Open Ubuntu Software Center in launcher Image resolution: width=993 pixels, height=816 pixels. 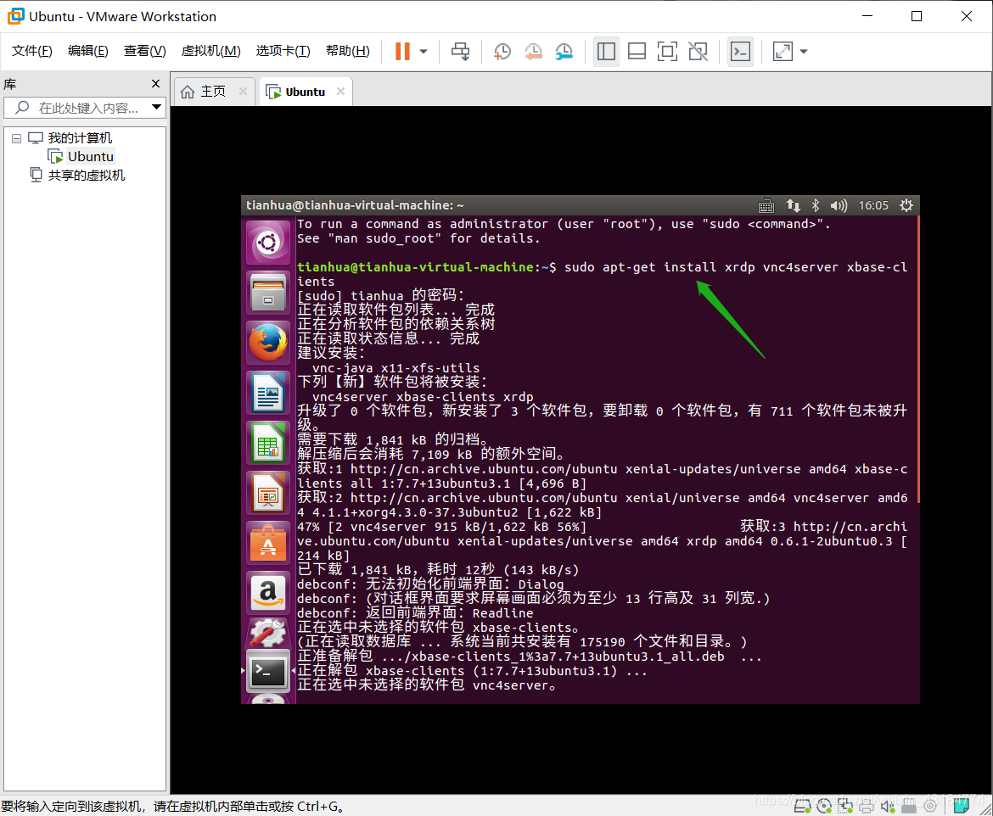268,543
